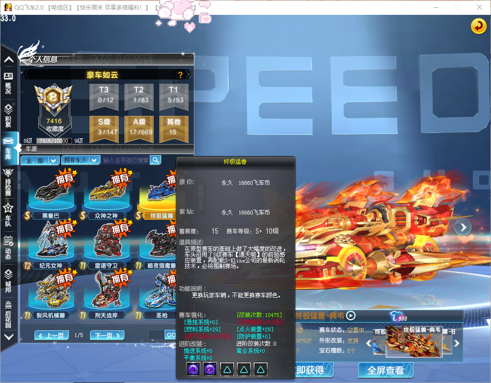The image size is (491, 383).
Task: Click the magnifier search icon
Action: click(156, 160)
